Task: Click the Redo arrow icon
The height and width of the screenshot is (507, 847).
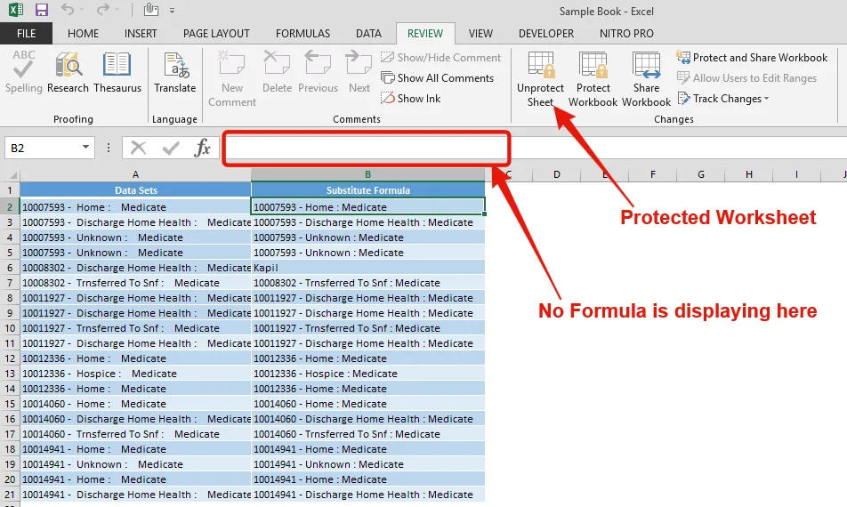Action: coord(102,10)
